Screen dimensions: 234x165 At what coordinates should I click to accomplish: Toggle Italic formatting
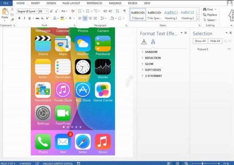pos(24,18)
